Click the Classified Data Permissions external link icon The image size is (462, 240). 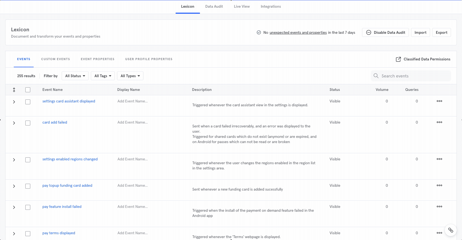click(x=398, y=59)
